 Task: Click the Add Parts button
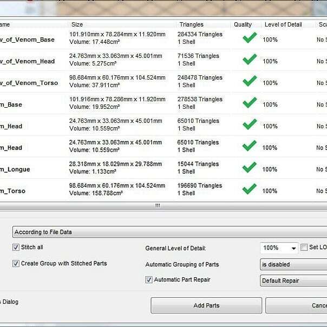pos(206,305)
